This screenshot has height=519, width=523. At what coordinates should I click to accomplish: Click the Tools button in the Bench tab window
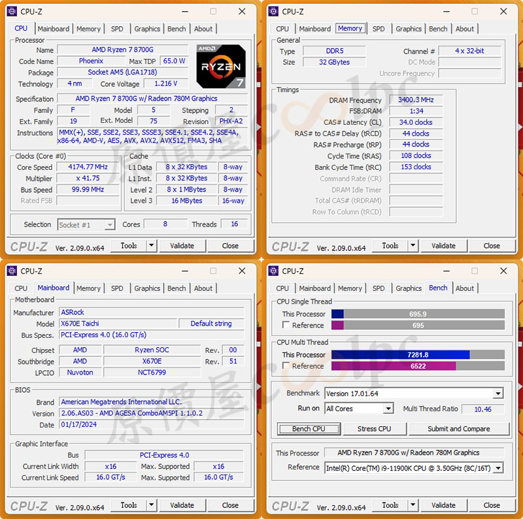pyautogui.click(x=390, y=505)
